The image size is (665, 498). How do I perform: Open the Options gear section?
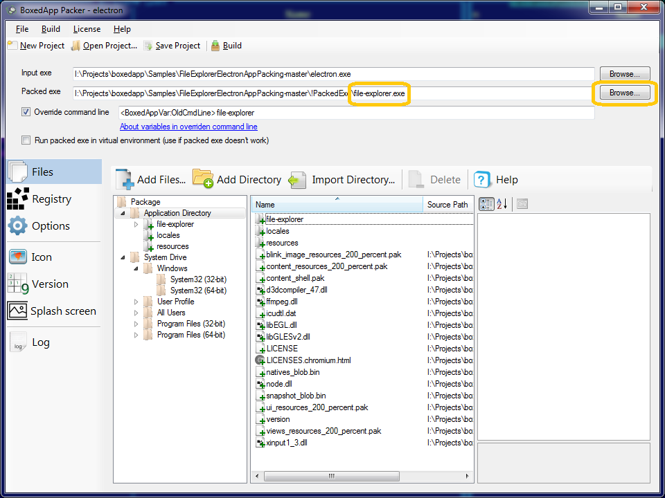[x=18, y=226]
